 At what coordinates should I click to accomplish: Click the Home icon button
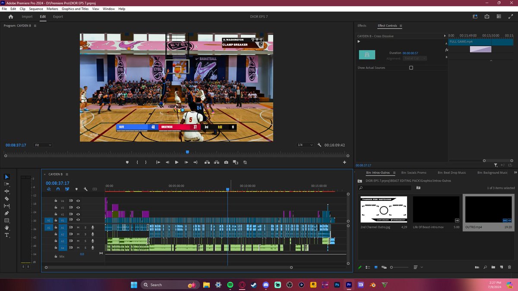[11, 17]
